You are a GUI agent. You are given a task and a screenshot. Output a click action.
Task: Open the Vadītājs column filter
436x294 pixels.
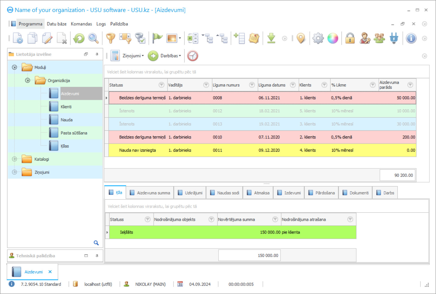point(206,85)
